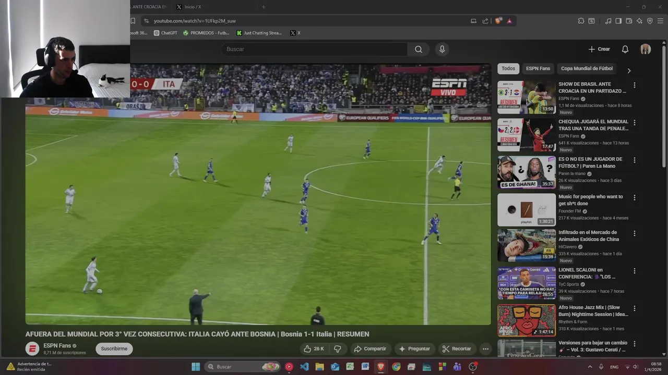Open Microsoft Teams from taskbar
Screen dimensions: 668x375
457,367
